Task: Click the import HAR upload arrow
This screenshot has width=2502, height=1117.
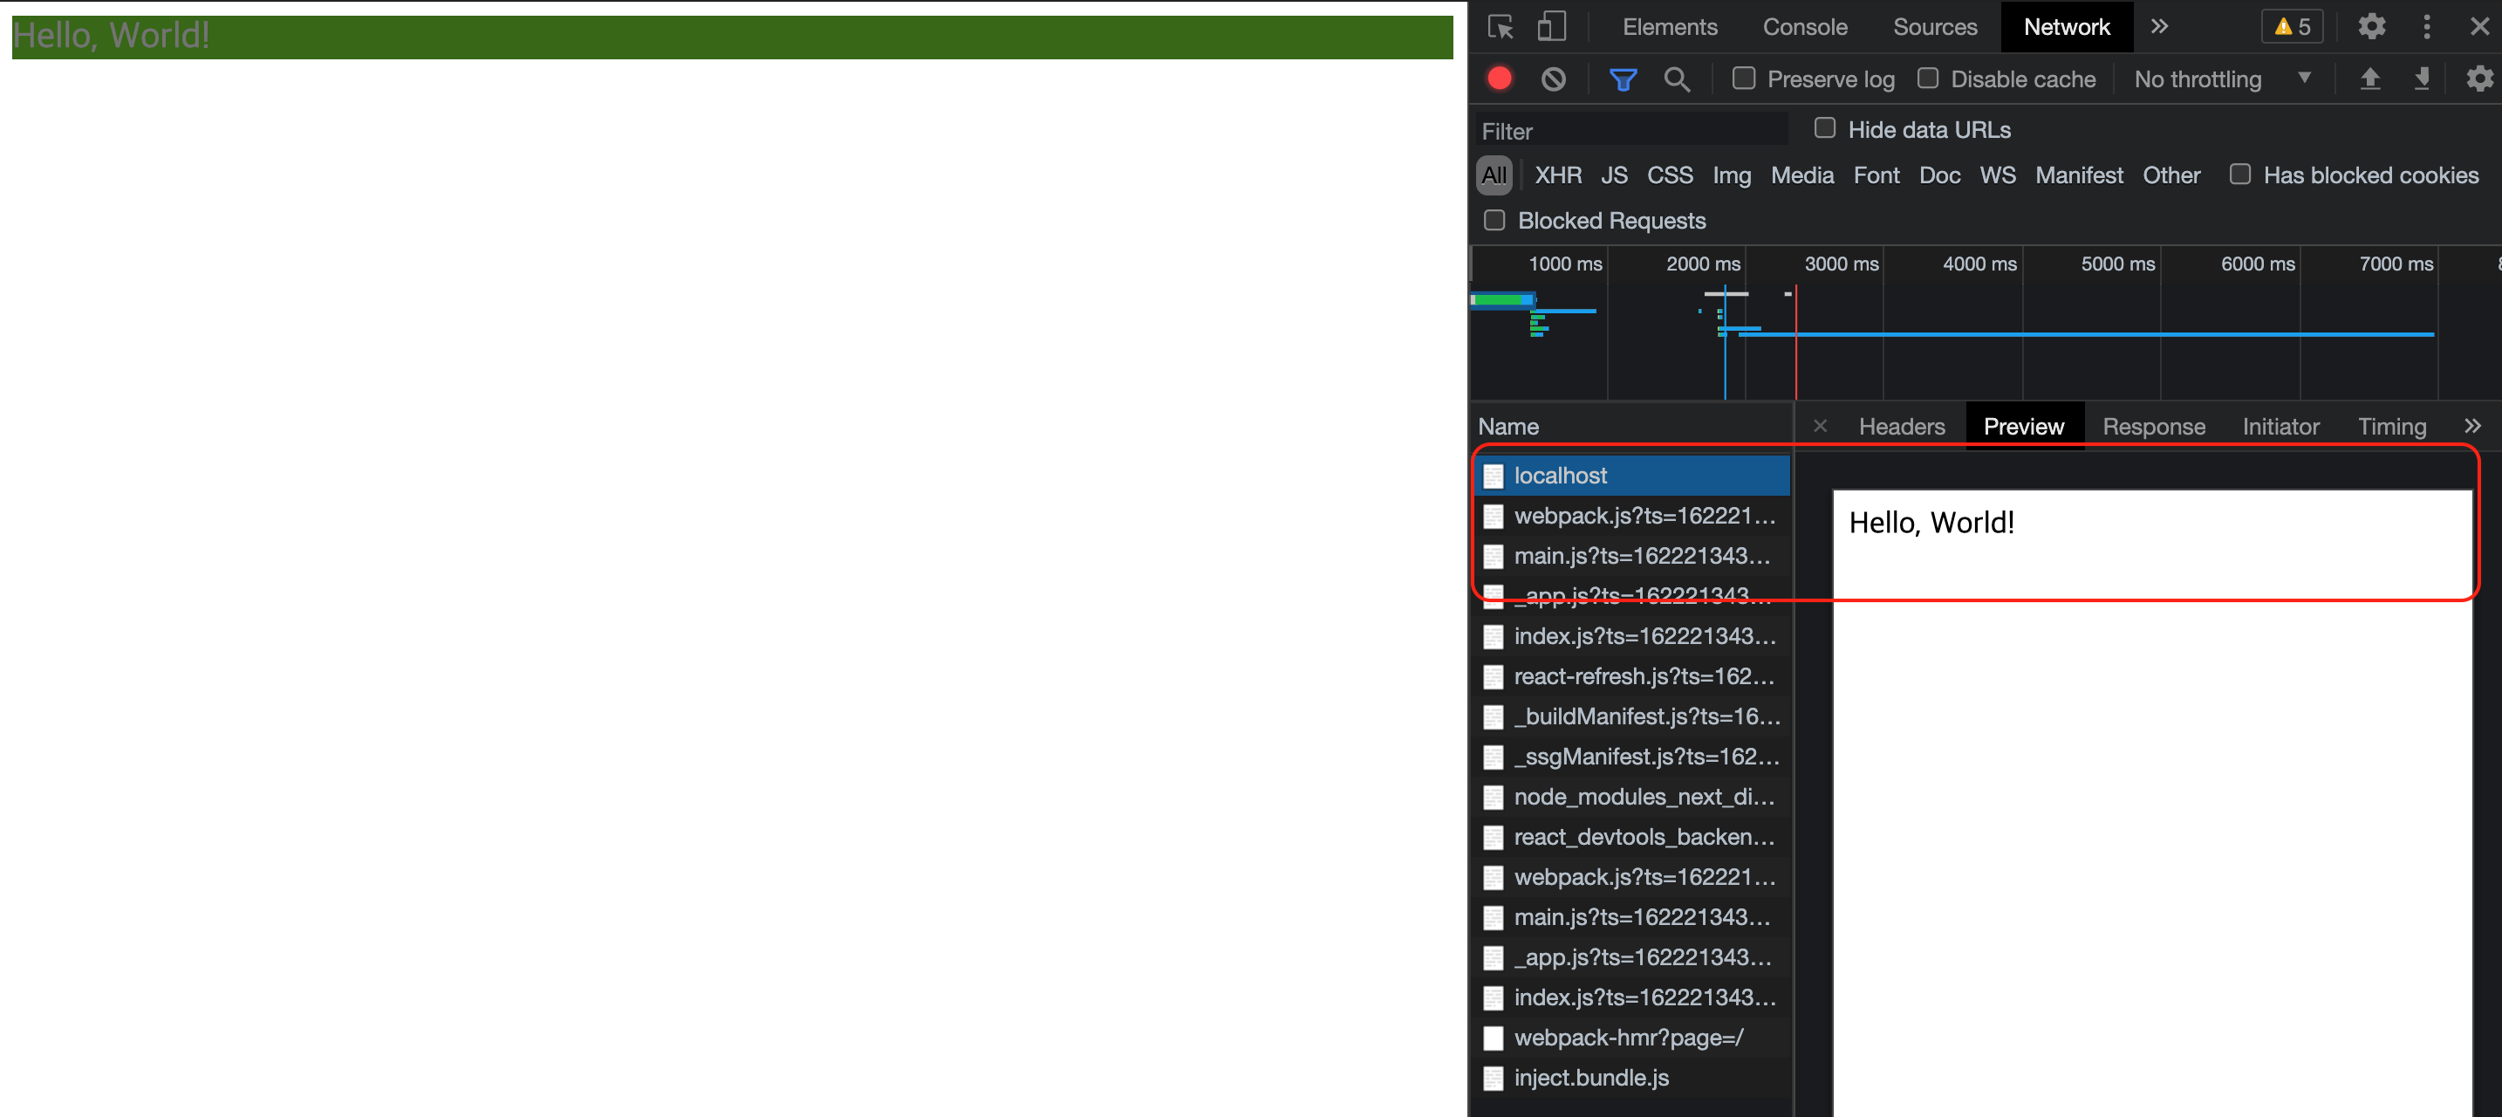Action: click(2369, 79)
